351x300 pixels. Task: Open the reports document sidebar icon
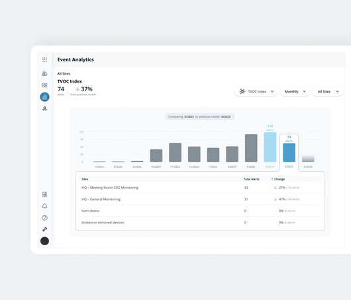44,194
